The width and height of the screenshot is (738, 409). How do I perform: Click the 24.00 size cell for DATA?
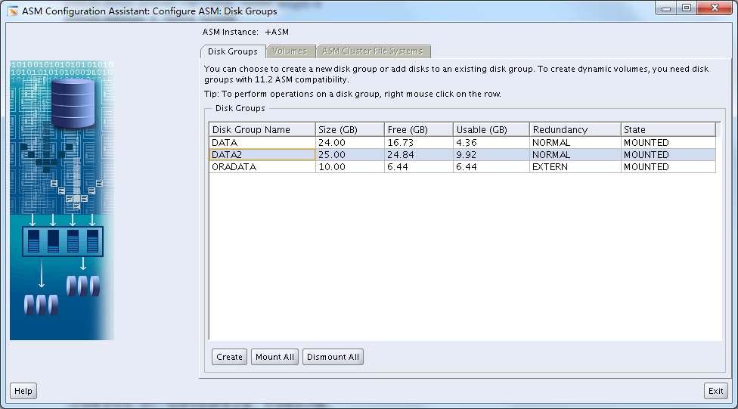pyautogui.click(x=349, y=143)
